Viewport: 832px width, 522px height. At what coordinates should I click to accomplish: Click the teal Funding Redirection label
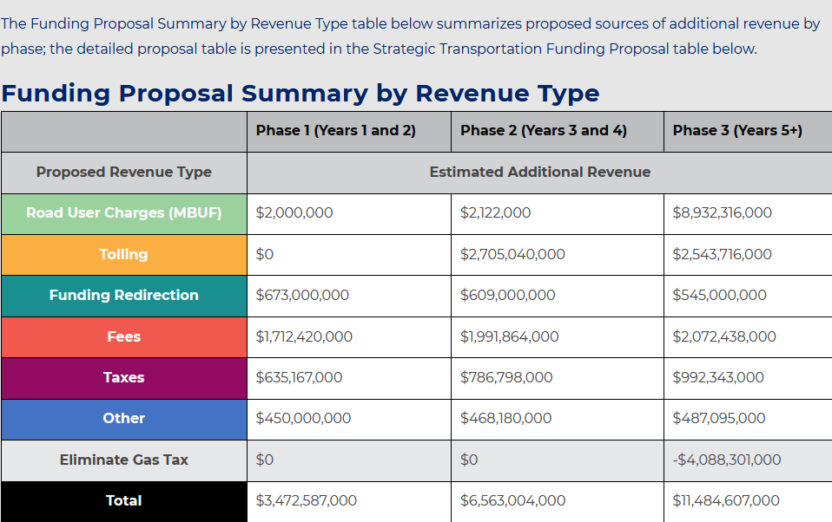(x=123, y=296)
